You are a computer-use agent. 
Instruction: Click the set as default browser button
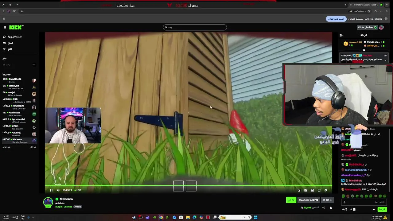336,19
